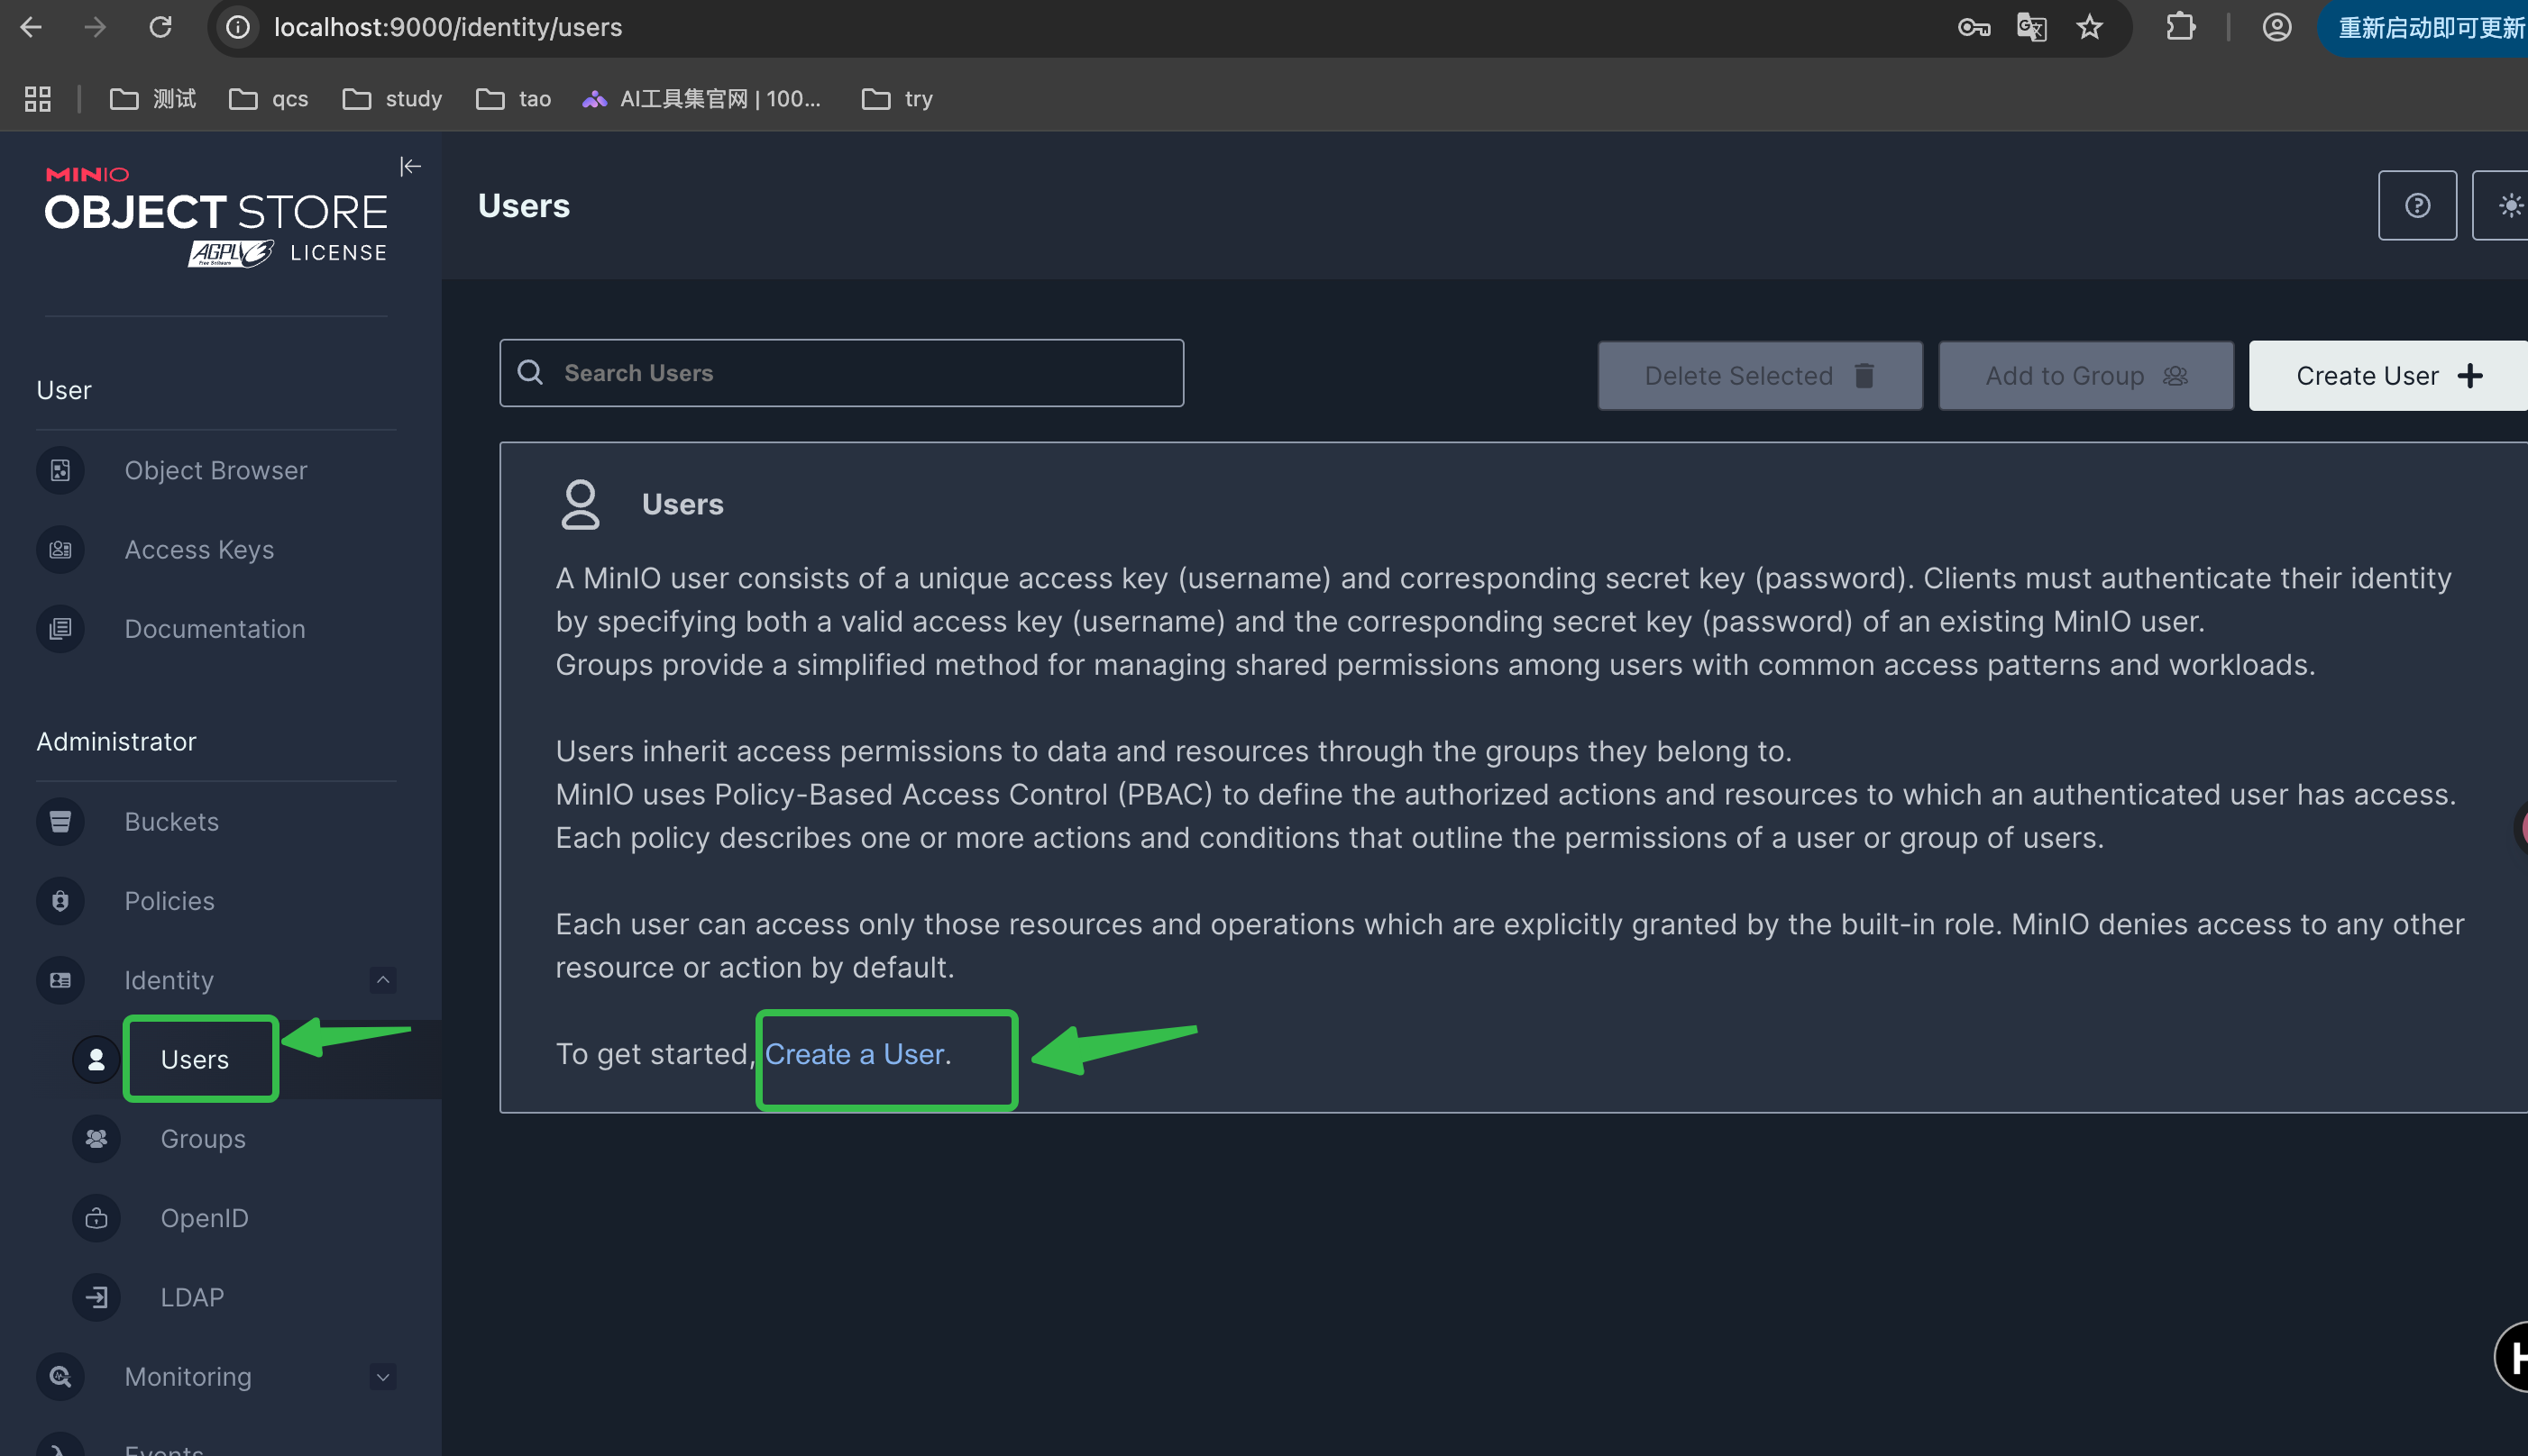Open Documentation menu item
This screenshot has width=2528, height=1456.
click(214, 629)
